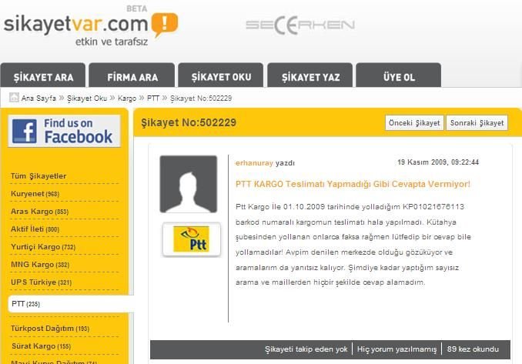Click the PTT KARGO complaint title
The image size is (522, 364).
[353, 184]
